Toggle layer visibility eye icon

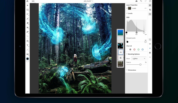[150, 44]
